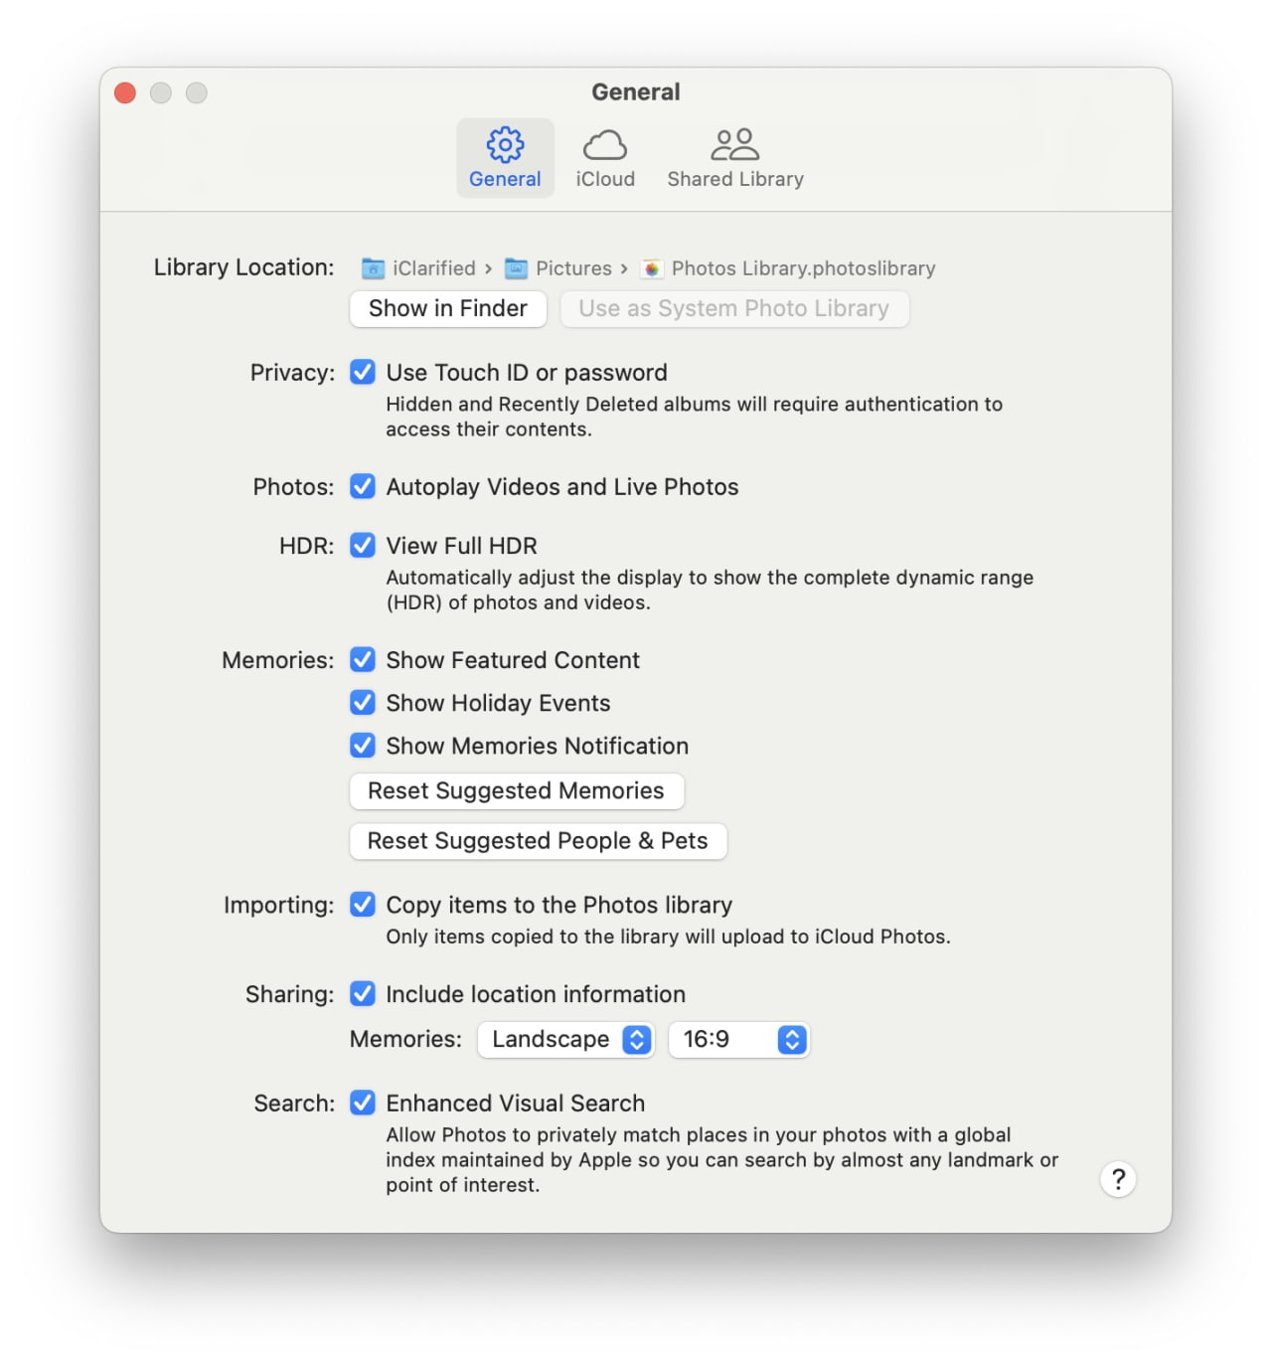The width and height of the screenshot is (1272, 1365).
Task: Toggle Autoplay Videos and Live Photos
Action: [362, 487]
